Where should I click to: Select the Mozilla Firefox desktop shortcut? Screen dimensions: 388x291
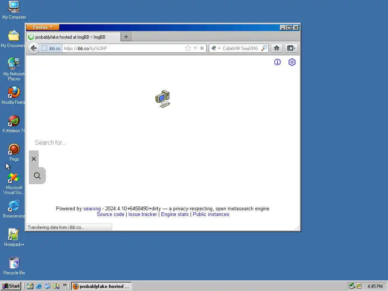(13, 96)
